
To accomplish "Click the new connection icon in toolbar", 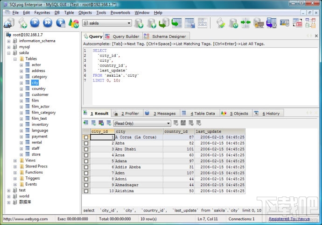I will [9, 22].
